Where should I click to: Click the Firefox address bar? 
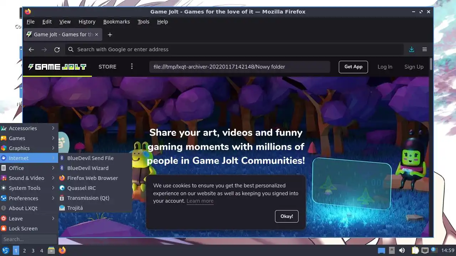coord(234,49)
